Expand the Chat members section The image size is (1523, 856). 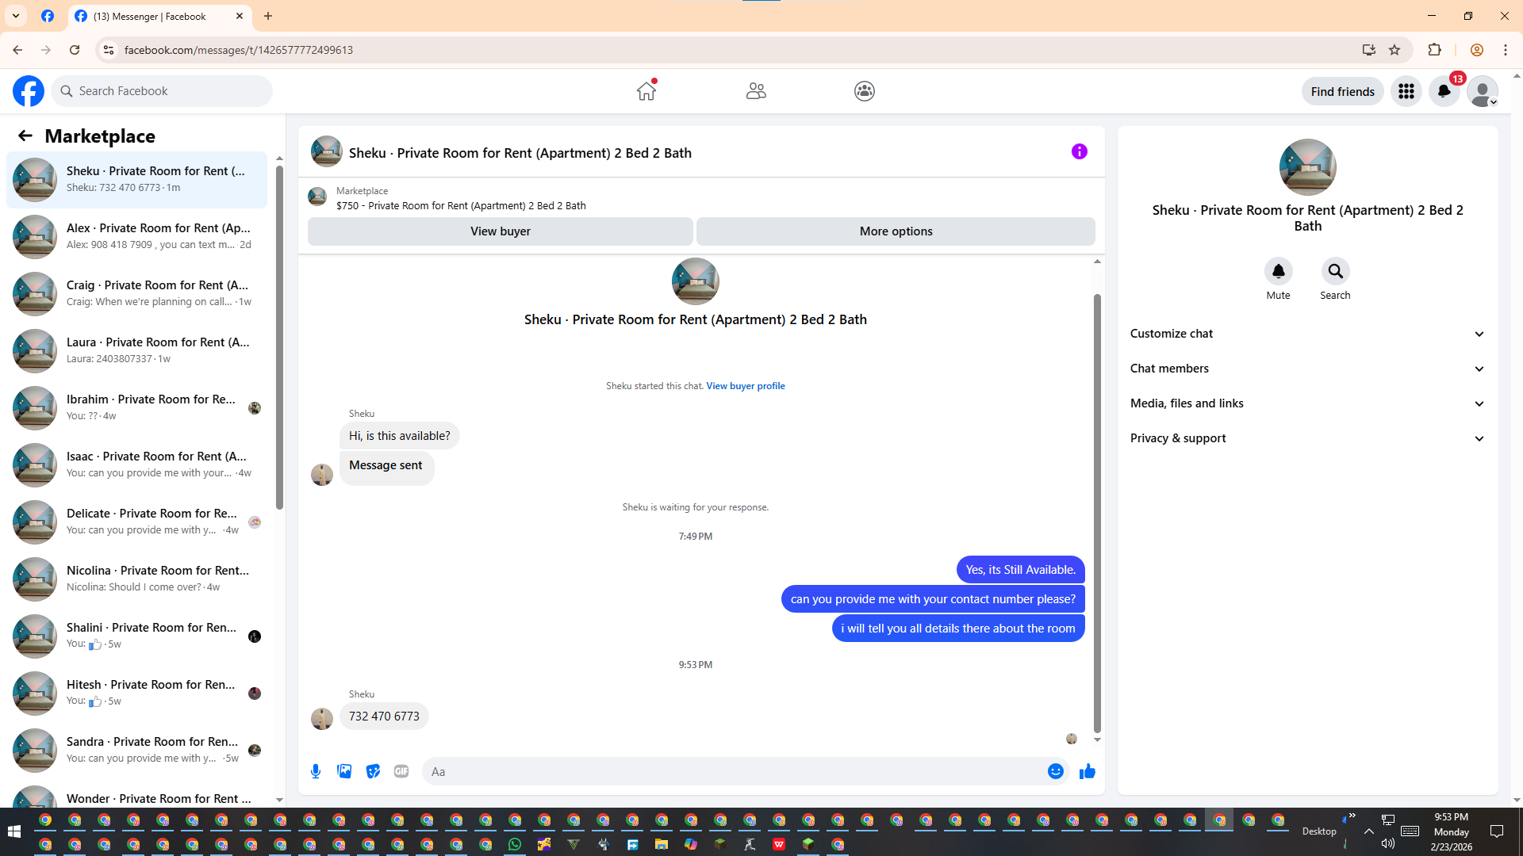click(x=1306, y=369)
